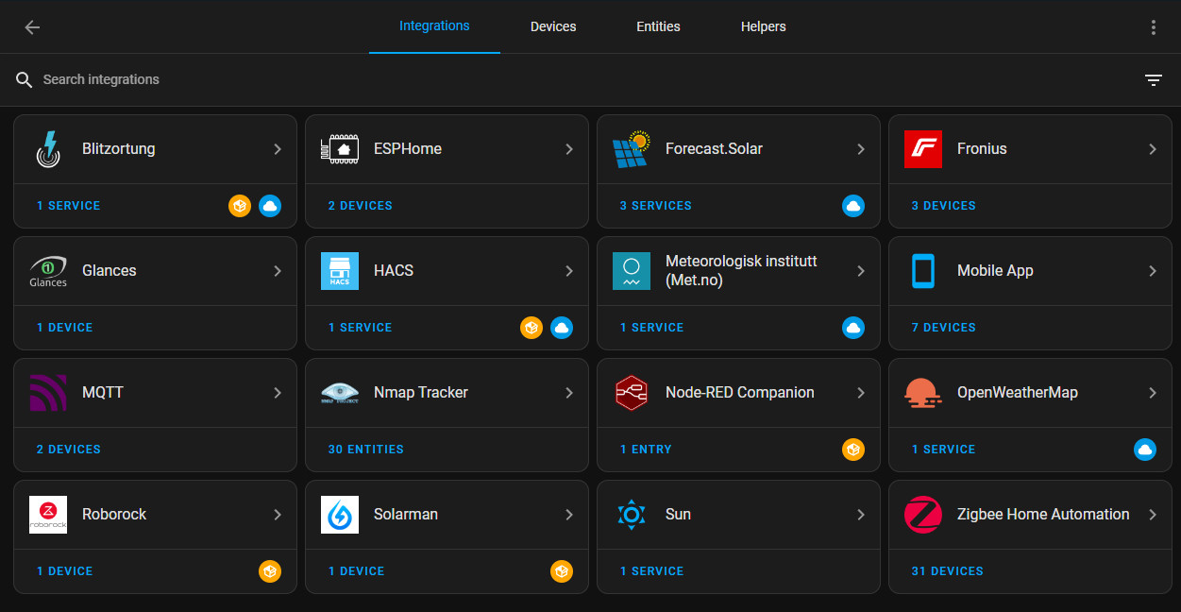Expand the Mobile App chevron arrow

(x=1153, y=271)
